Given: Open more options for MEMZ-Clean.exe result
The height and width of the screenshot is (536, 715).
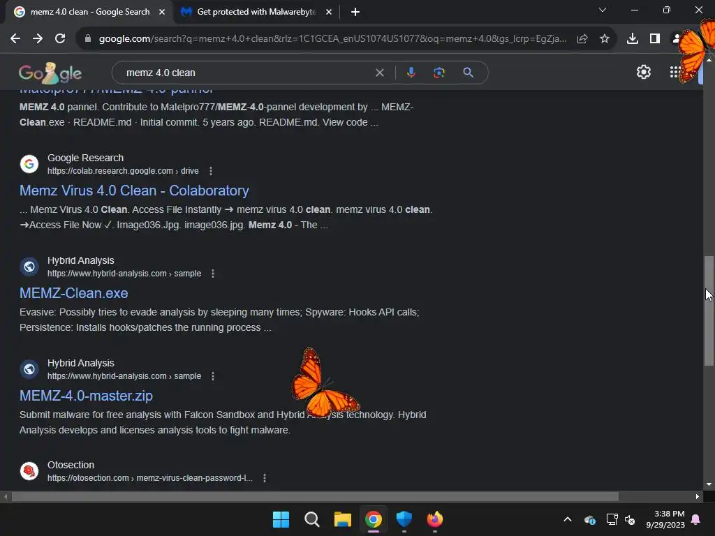Looking at the screenshot, I should (x=213, y=274).
